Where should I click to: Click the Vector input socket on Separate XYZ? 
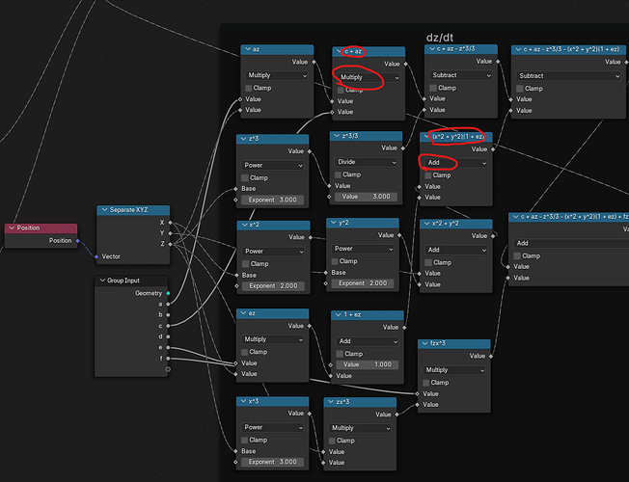96,256
